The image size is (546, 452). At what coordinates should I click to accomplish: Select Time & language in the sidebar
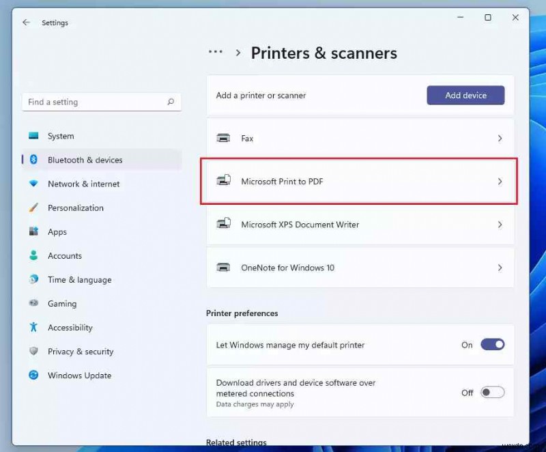pos(34,279)
